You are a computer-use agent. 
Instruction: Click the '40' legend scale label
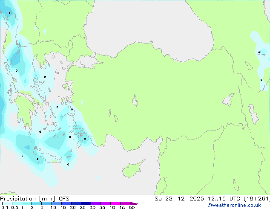tap(112, 207)
